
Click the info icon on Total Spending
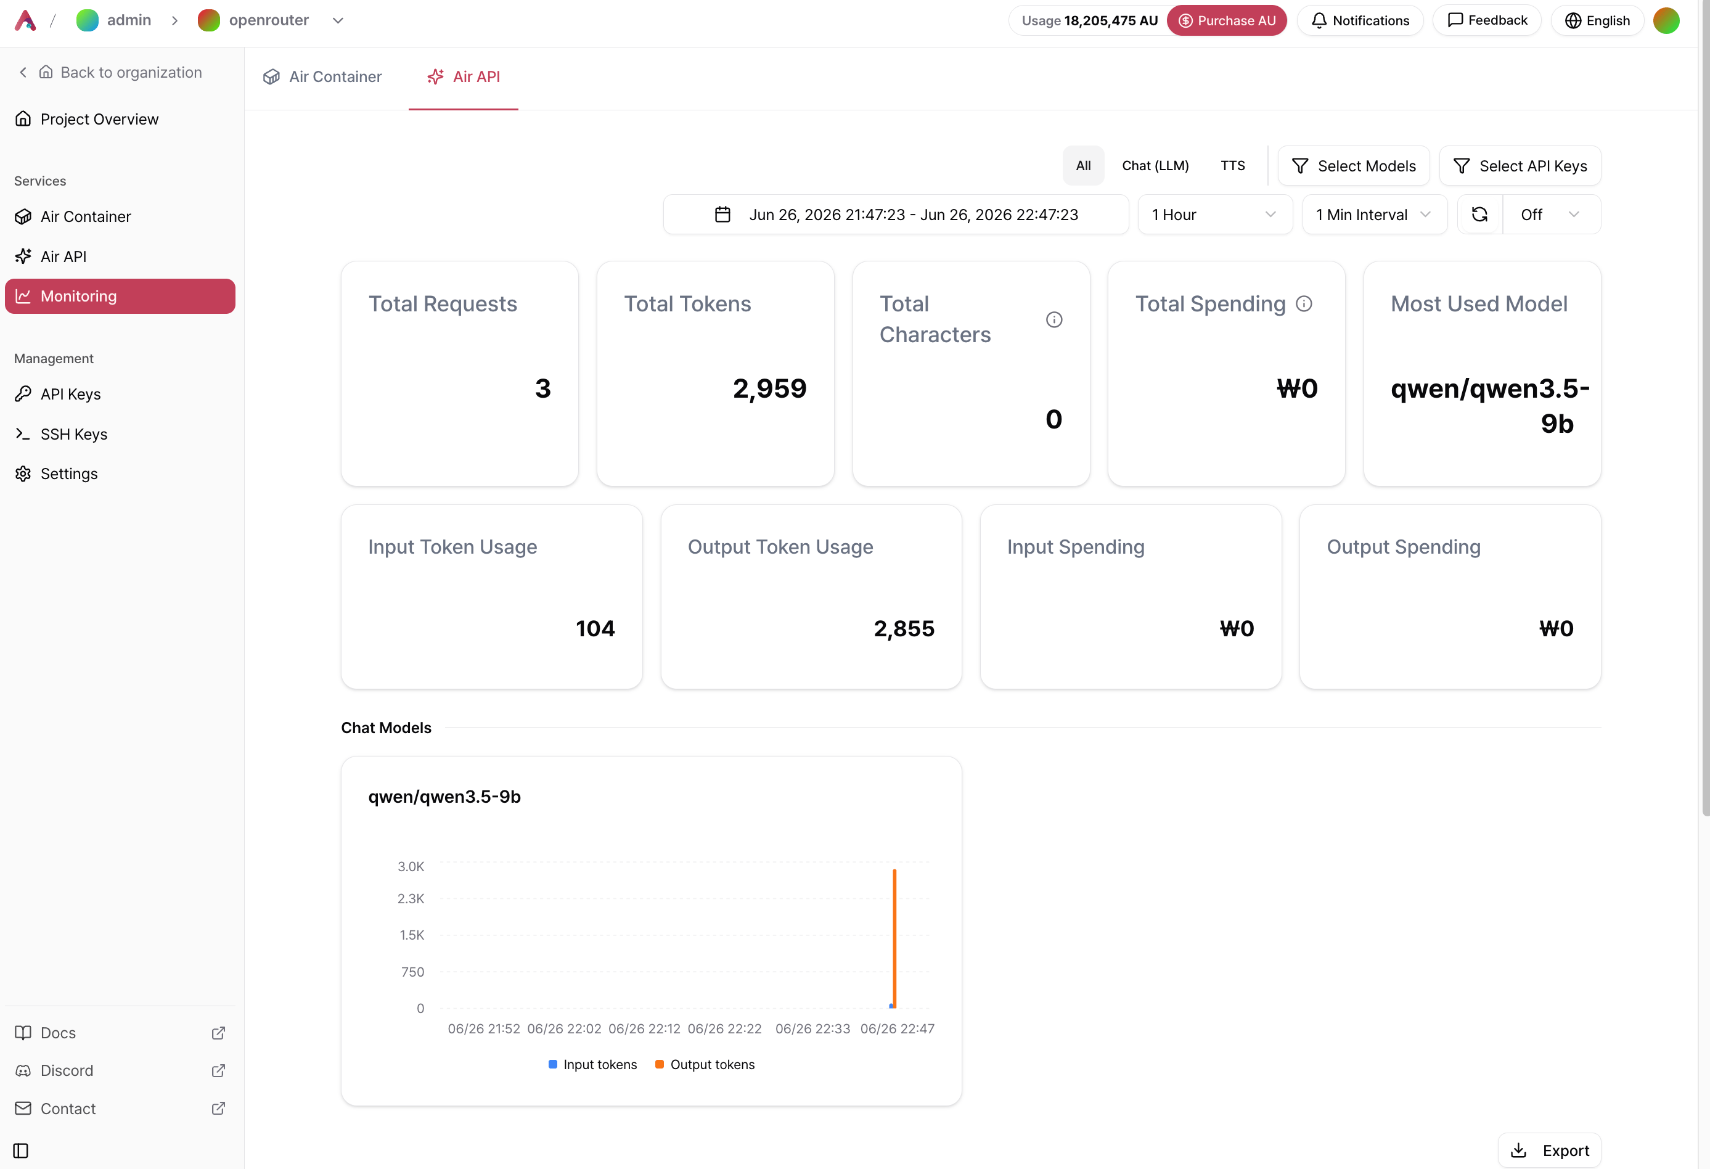pos(1304,303)
